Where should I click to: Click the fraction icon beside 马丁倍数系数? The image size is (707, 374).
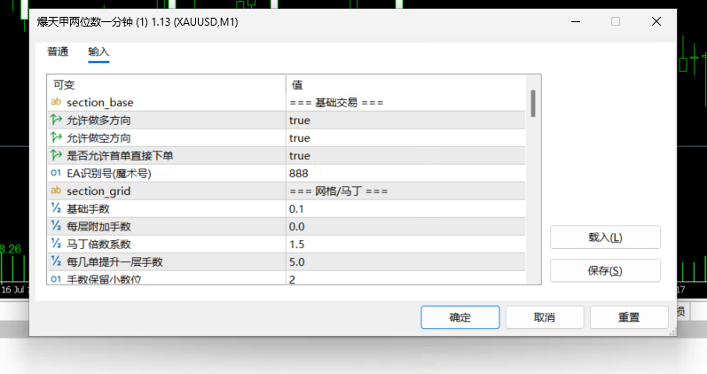point(56,244)
